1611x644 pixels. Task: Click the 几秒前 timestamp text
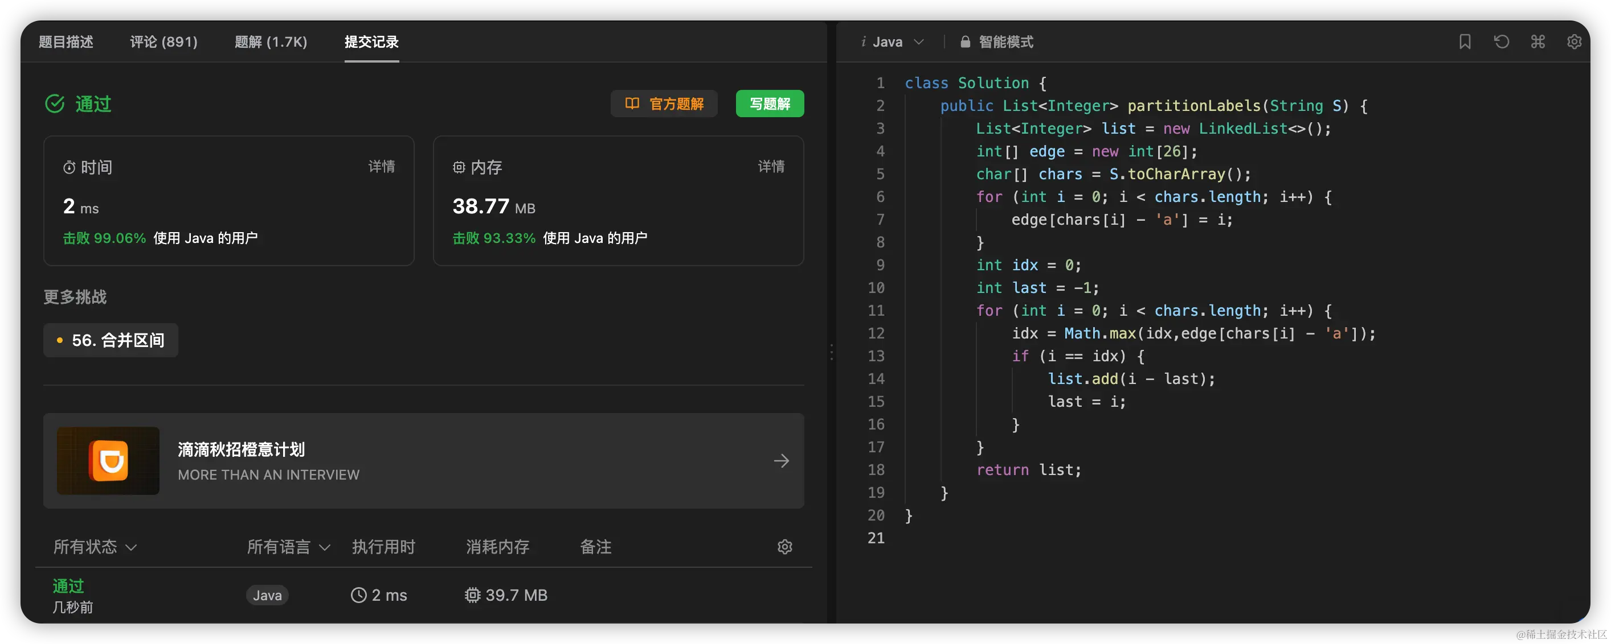tap(72, 607)
